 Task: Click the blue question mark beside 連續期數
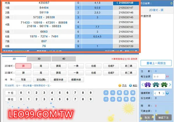[x=167, y=93]
